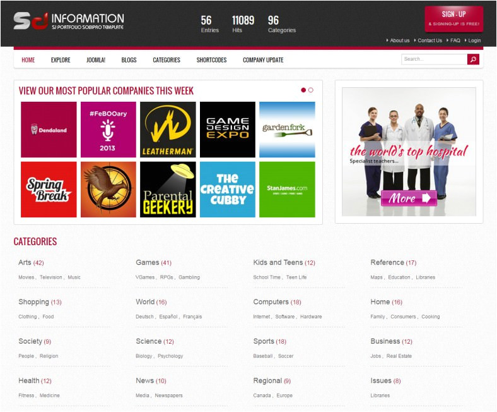Select The Creative Cubby tile
Viewport: 497px width, 412px height.
click(x=228, y=190)
